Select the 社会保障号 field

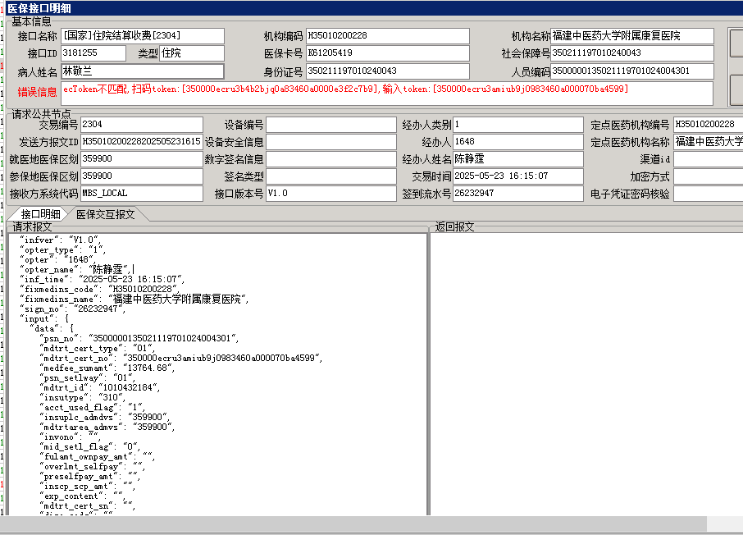click(632, 53)
